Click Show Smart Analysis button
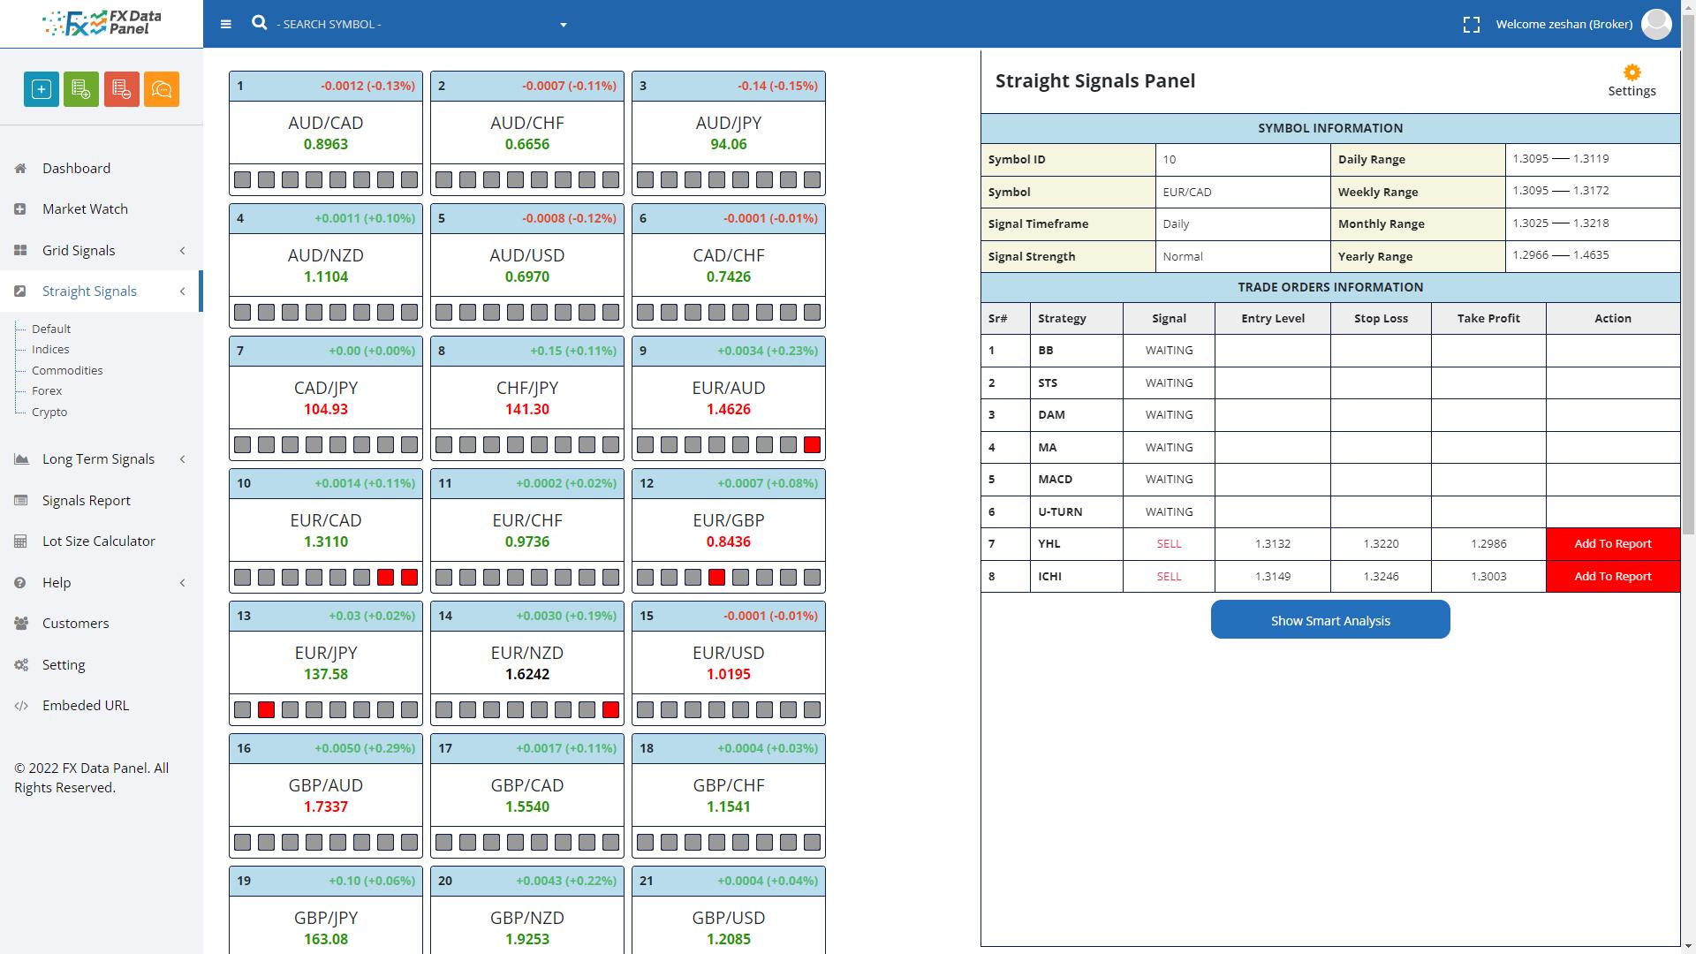 pyautogui.click(x=1329, y=620)
